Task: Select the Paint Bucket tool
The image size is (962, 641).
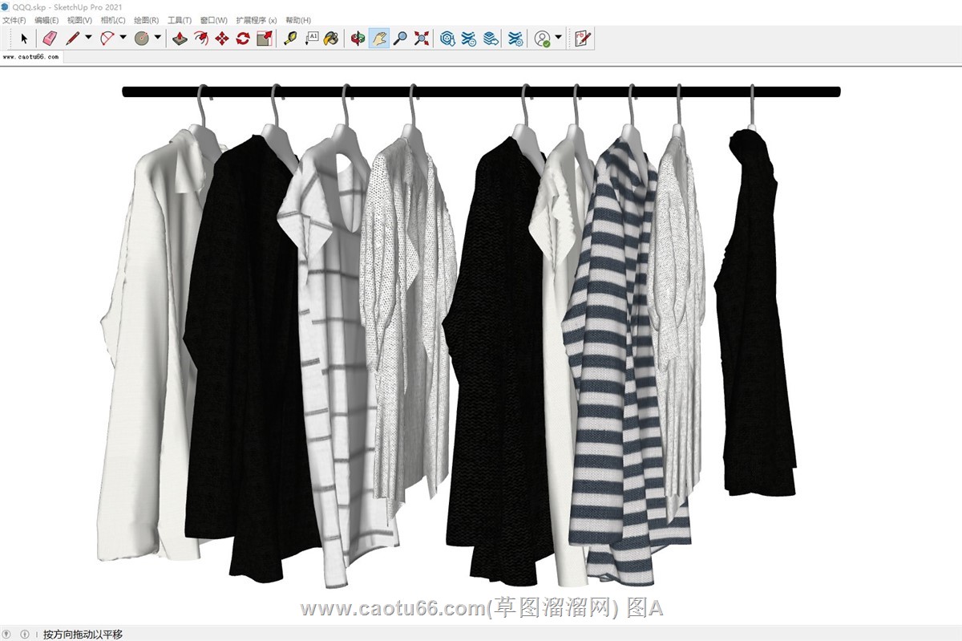Action: [331, 38]
